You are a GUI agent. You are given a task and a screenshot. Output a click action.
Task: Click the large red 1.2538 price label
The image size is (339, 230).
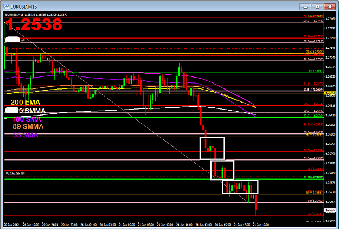click(34, 24)
